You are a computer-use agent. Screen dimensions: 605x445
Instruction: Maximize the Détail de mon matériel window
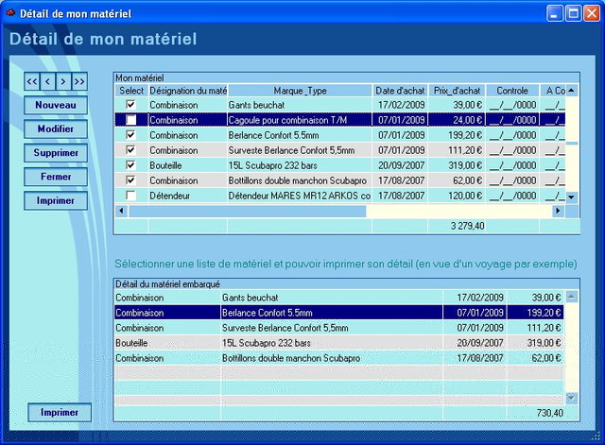pos(574,13)
